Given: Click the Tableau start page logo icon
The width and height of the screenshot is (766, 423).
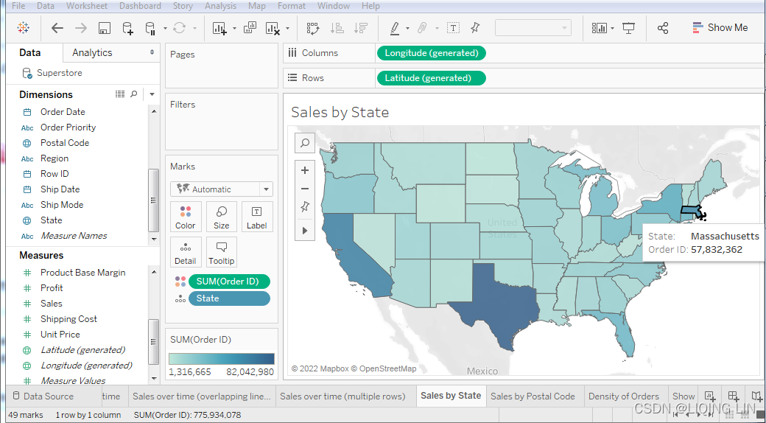Looking at the screenshot, I should pyautogui.click(x=23, y=28).
